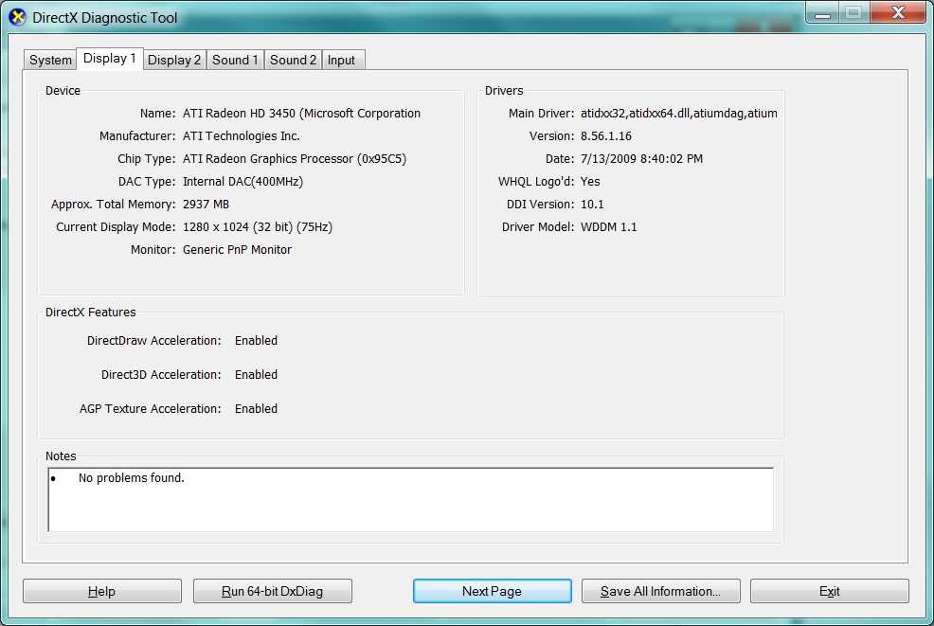Click Direct3D Acceleration 'Enabled' value
The image size is (934, 626).
pos(256,374)
